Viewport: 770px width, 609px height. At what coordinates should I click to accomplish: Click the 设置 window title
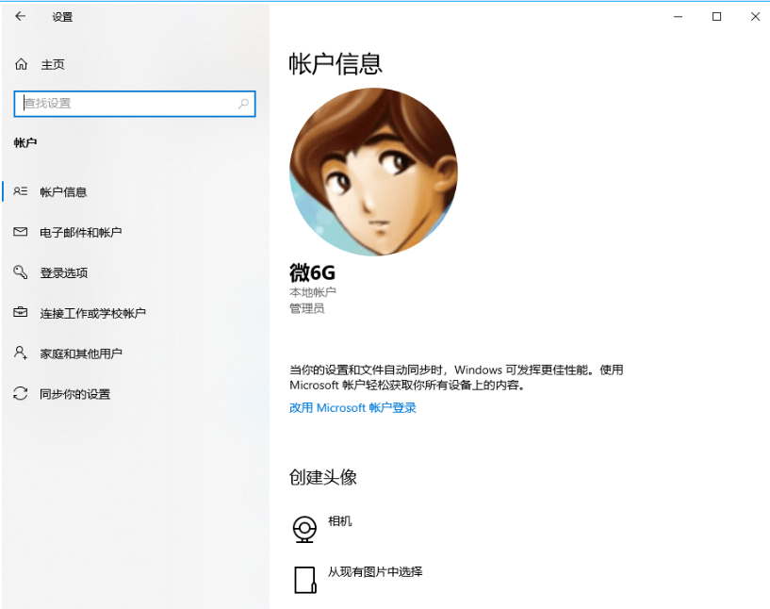(x=62, y=17)
